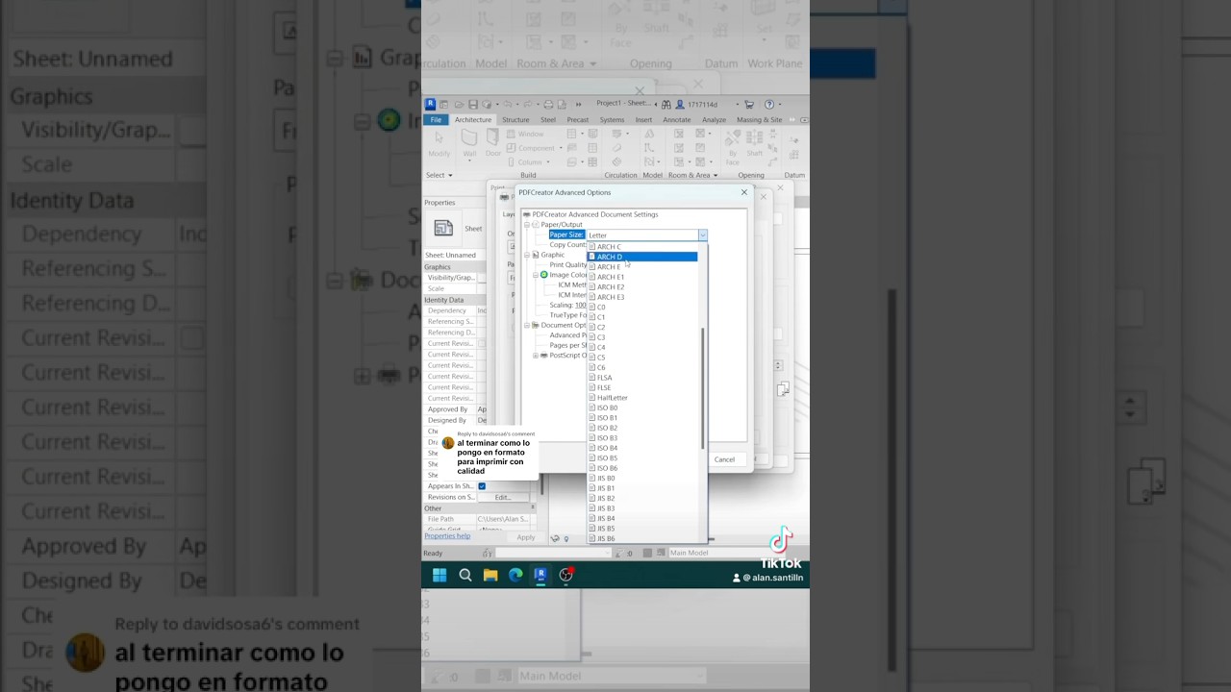Select the Wall tool in Build panel
This screenshot has width=1231, height=692.
point(469,142)
